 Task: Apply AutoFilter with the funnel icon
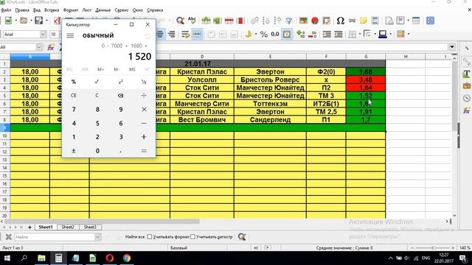point(289,21)
